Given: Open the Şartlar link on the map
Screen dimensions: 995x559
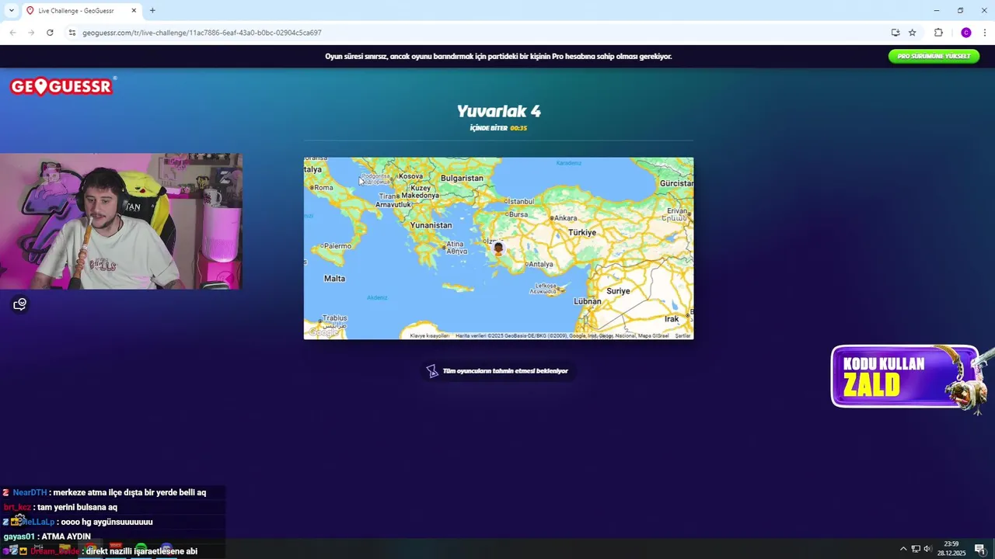Looking at the screenshot, I should point(683,335).
